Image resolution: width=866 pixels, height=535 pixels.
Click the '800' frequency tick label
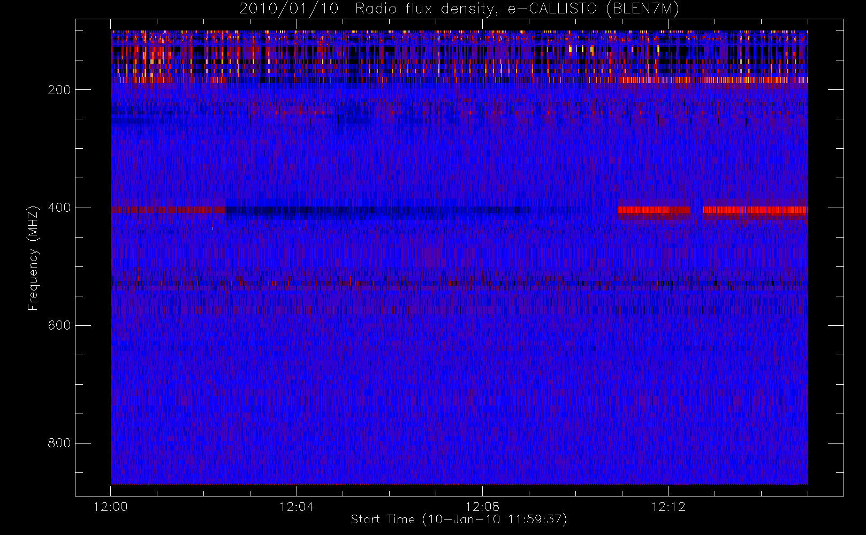point(59,443)
